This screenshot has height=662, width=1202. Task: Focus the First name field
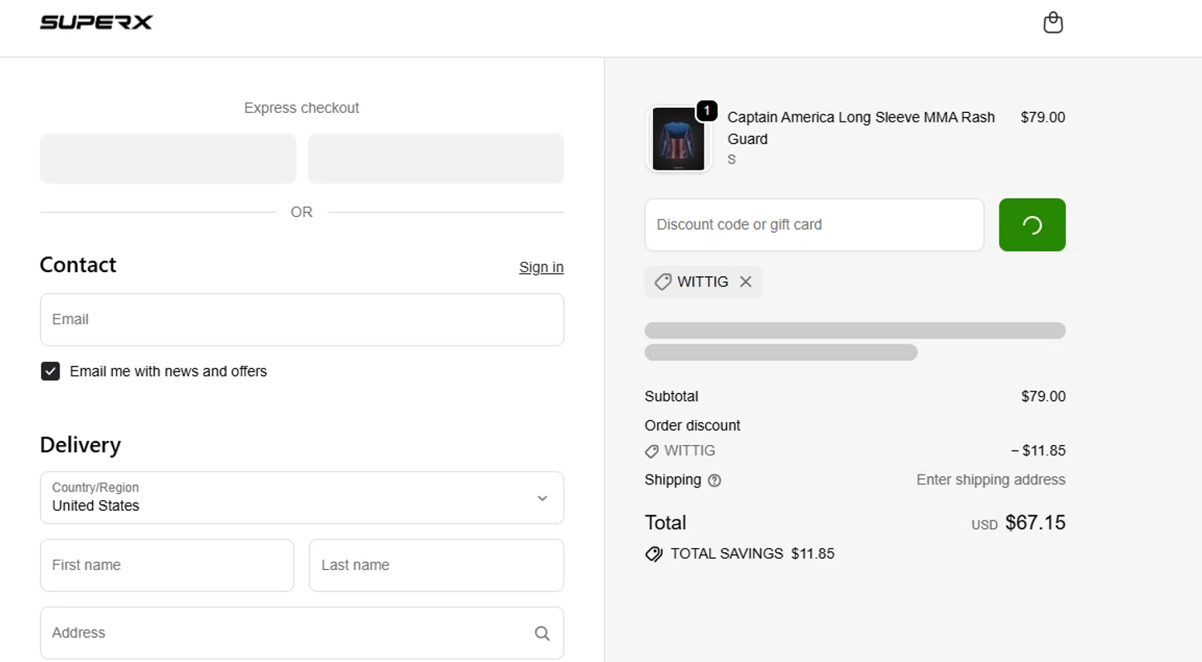point(167,565)
